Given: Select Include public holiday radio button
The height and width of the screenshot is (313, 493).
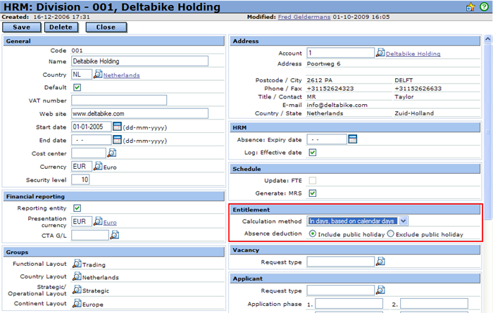Looking at the screenshot, I should (x=313, y=234).
